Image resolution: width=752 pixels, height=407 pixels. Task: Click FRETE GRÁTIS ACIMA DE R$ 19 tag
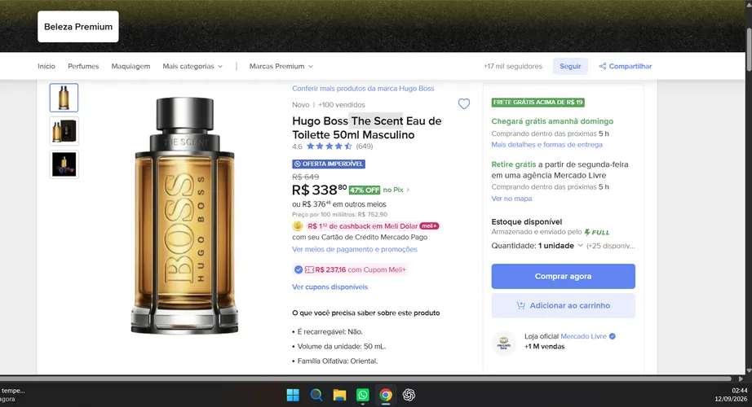tap(537, 102)
